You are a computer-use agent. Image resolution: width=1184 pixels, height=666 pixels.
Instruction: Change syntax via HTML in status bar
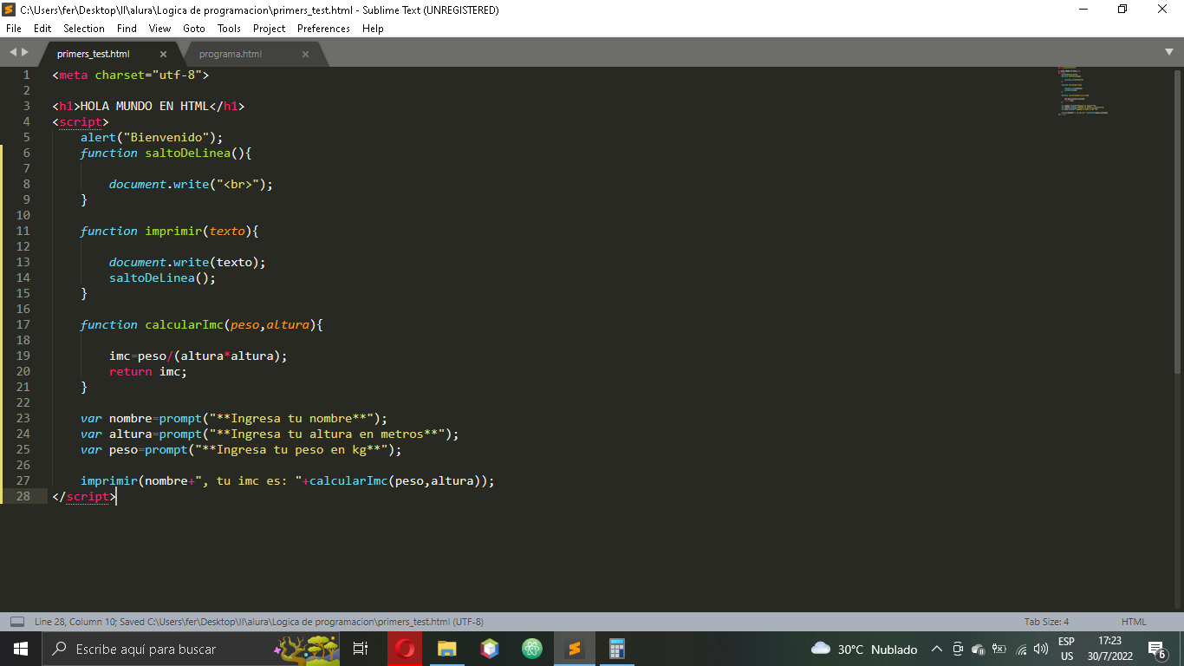coord(1134,622)
